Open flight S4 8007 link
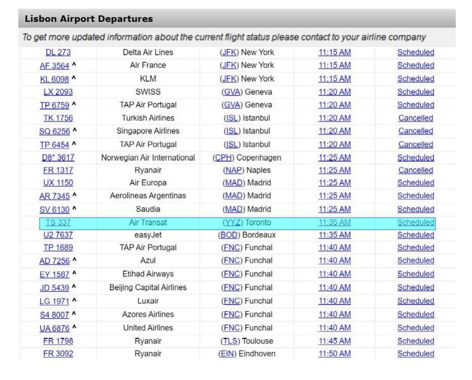Screen dimensions: 472x380 click(x=54, y=315)
